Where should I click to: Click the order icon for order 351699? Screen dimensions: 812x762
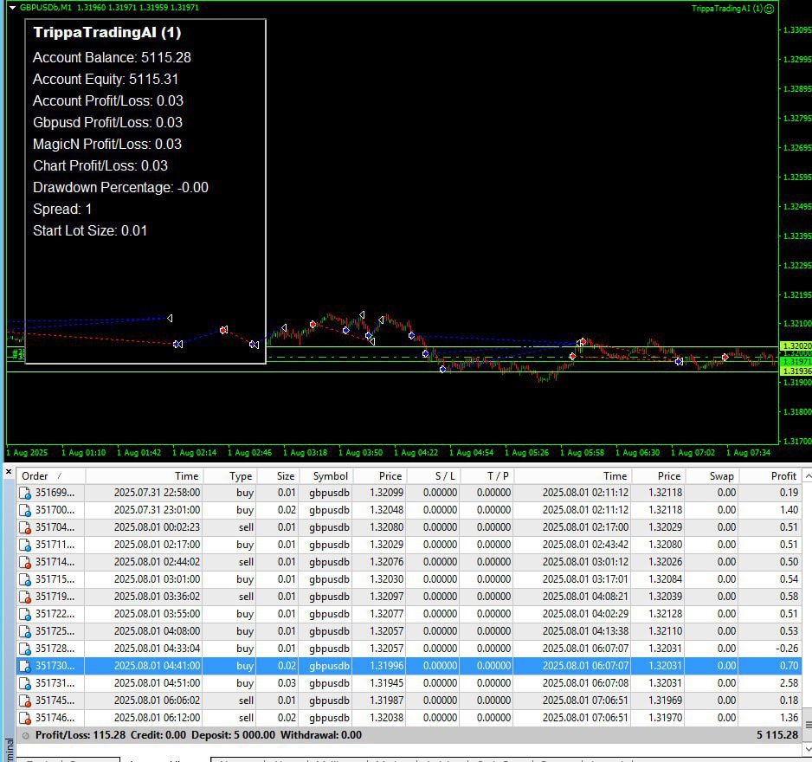25,493
